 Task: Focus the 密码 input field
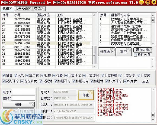(x=23, y=98)
